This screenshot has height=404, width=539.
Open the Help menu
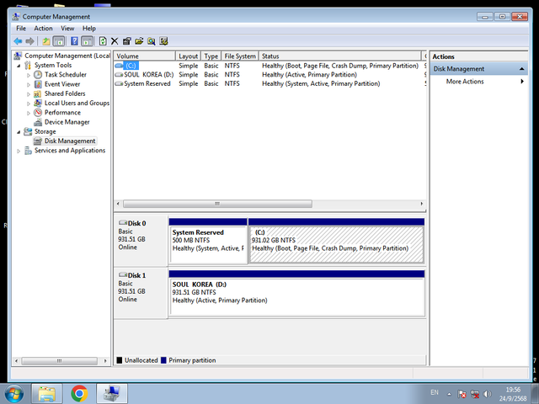pyautogui.click(x=89, y=29)
